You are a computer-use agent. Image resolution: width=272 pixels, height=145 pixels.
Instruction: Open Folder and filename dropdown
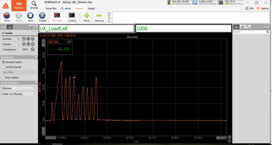(x=19, y=94)
